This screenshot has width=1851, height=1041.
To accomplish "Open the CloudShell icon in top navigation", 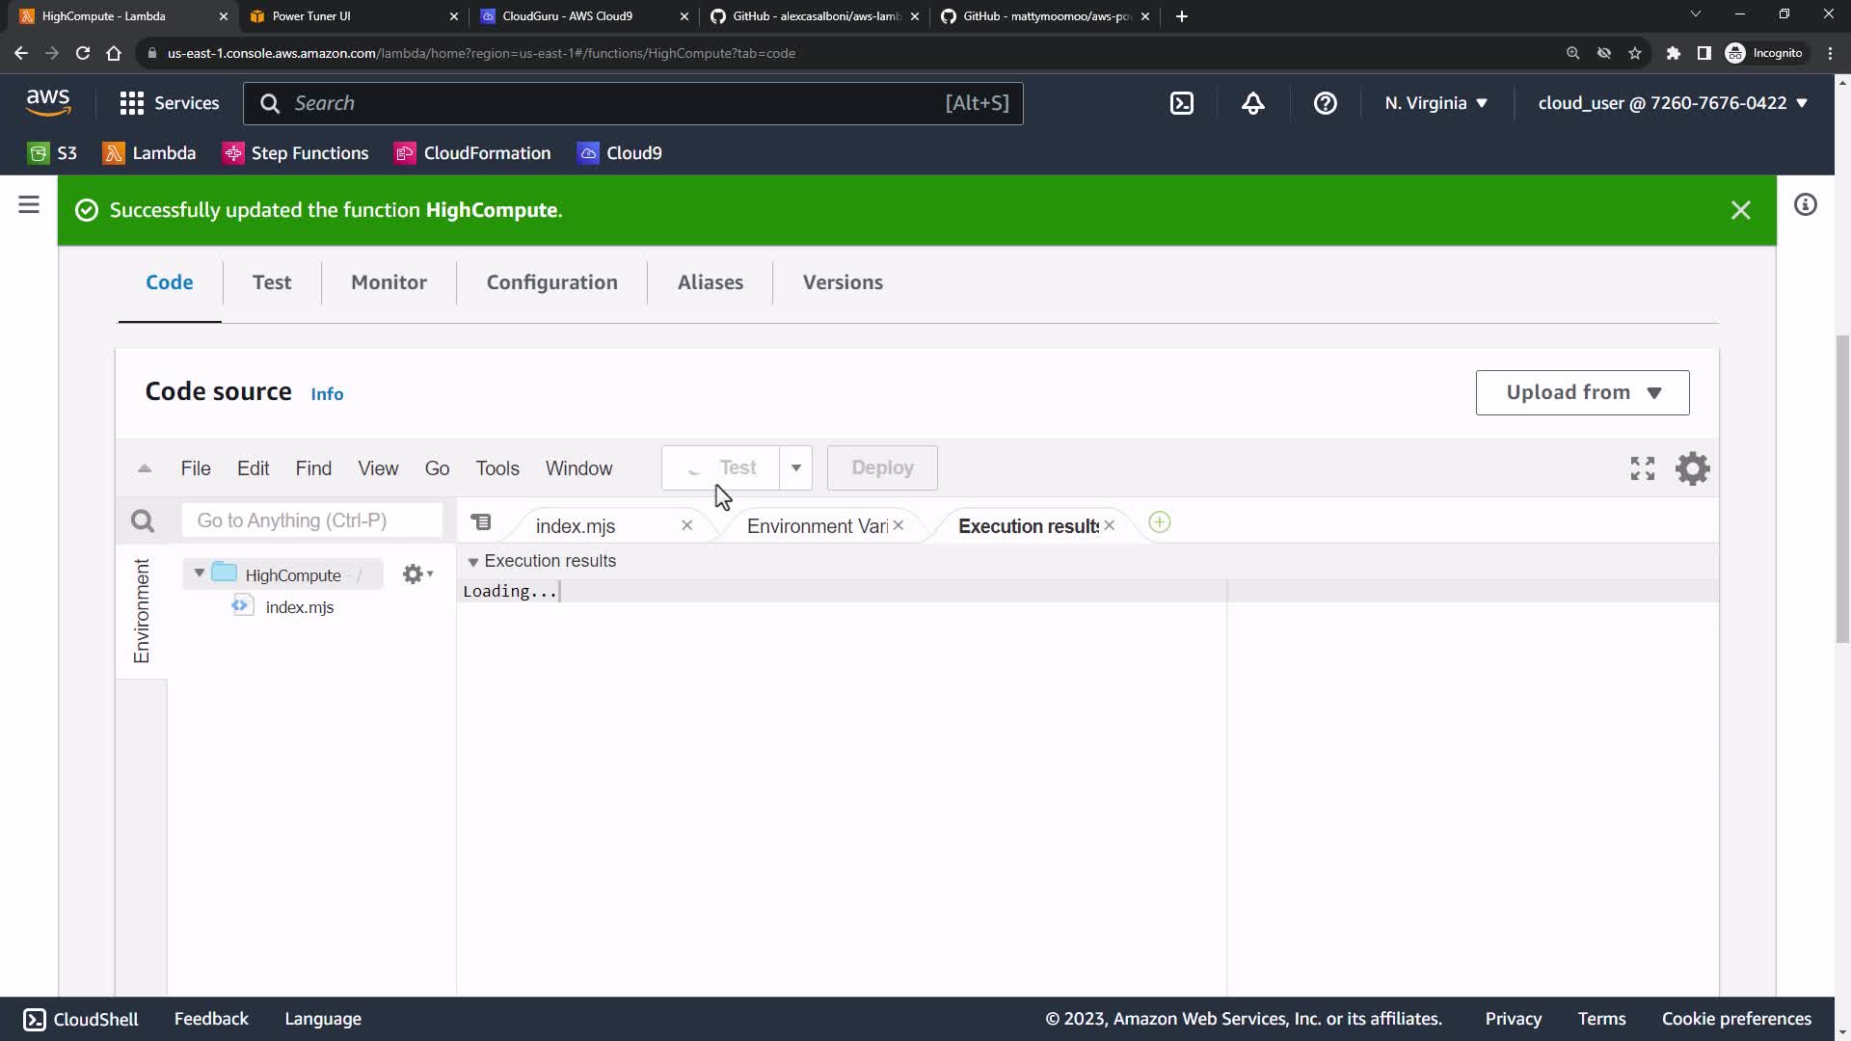I will (1182, 103).
